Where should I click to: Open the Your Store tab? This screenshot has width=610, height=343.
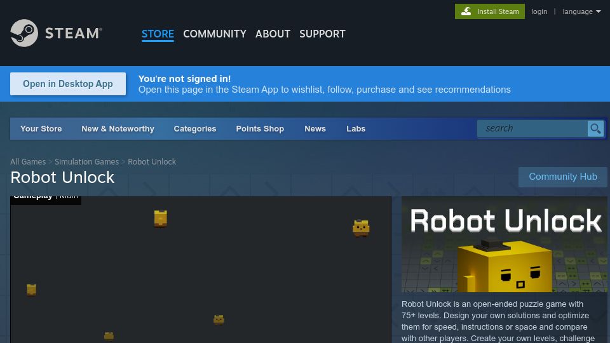(x=41, y=129)
